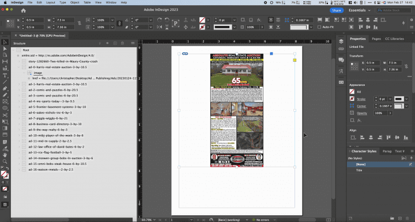Click the fill color swatch in control bar
This screenshot has width=415, height=222.
tap(202, 20)
